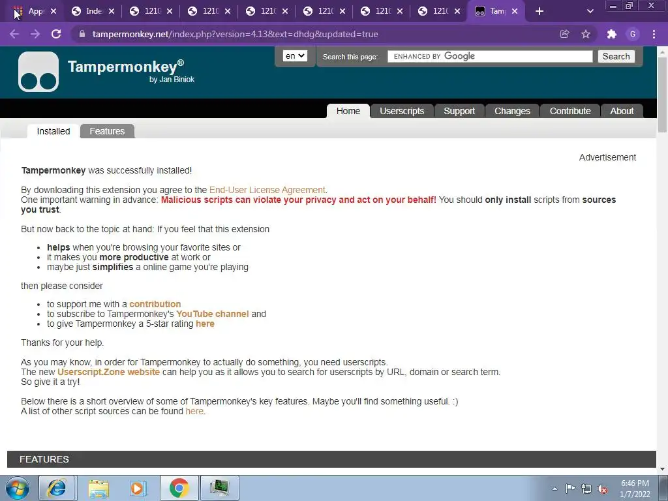
Task: Click the Tampermonkey logo icon
Action: [x=38, y=72]
